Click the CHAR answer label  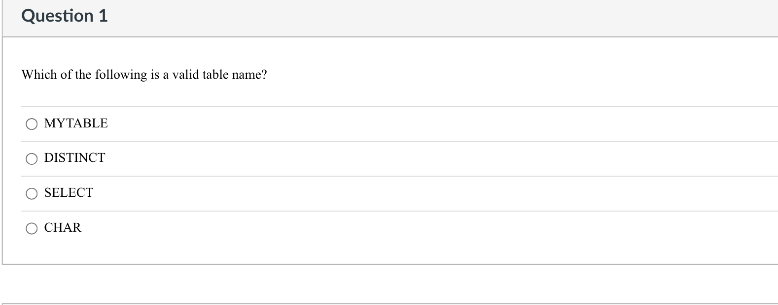[63, 227]
